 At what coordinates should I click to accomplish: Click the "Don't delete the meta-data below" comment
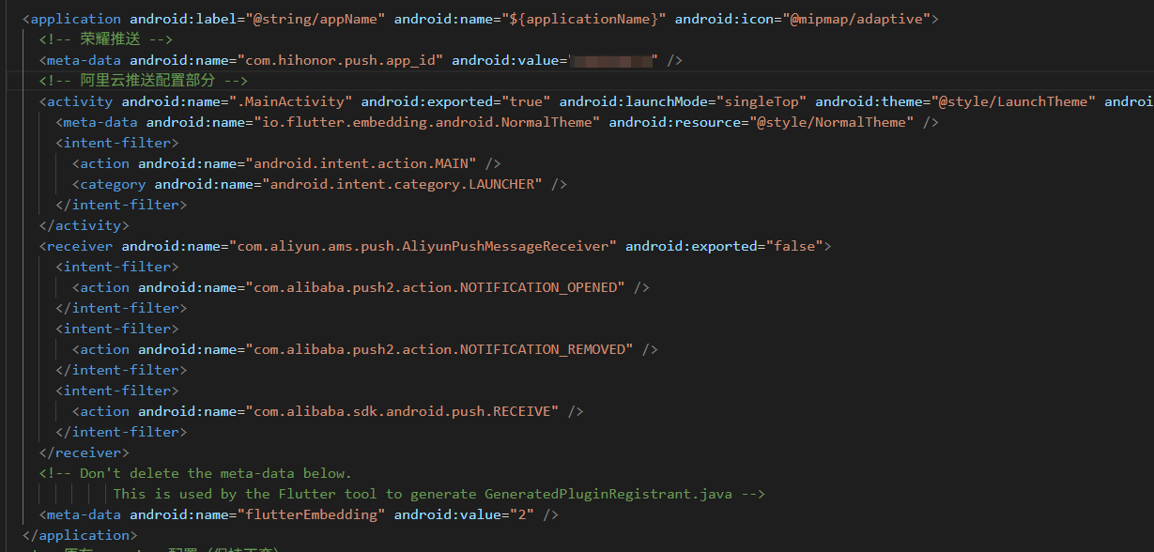[x=195, y=473]
